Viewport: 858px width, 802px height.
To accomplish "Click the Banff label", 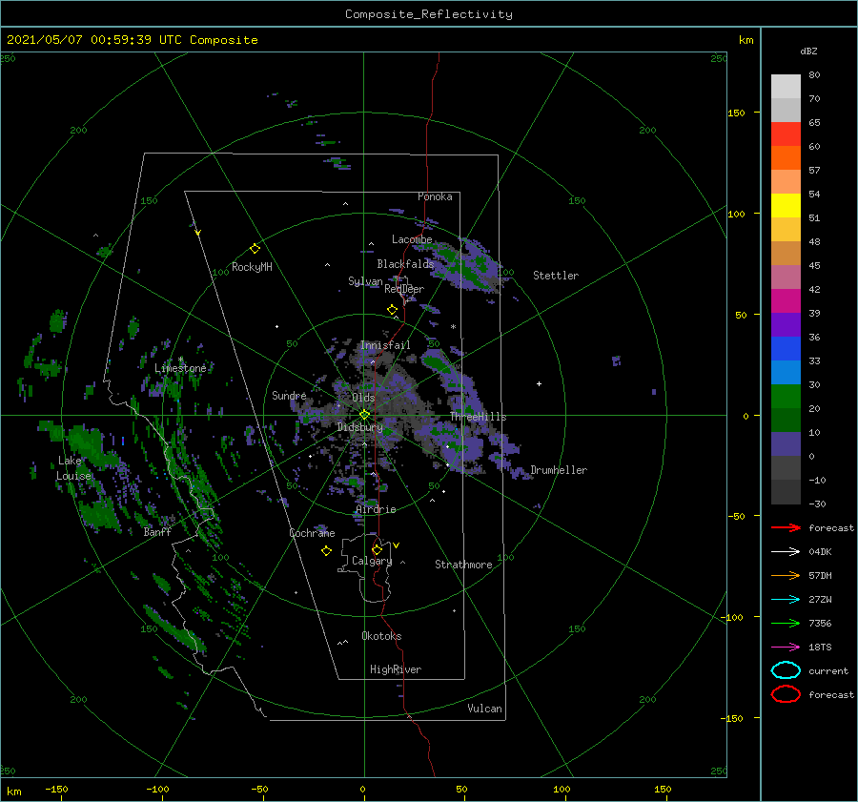I will pos(157,531).
